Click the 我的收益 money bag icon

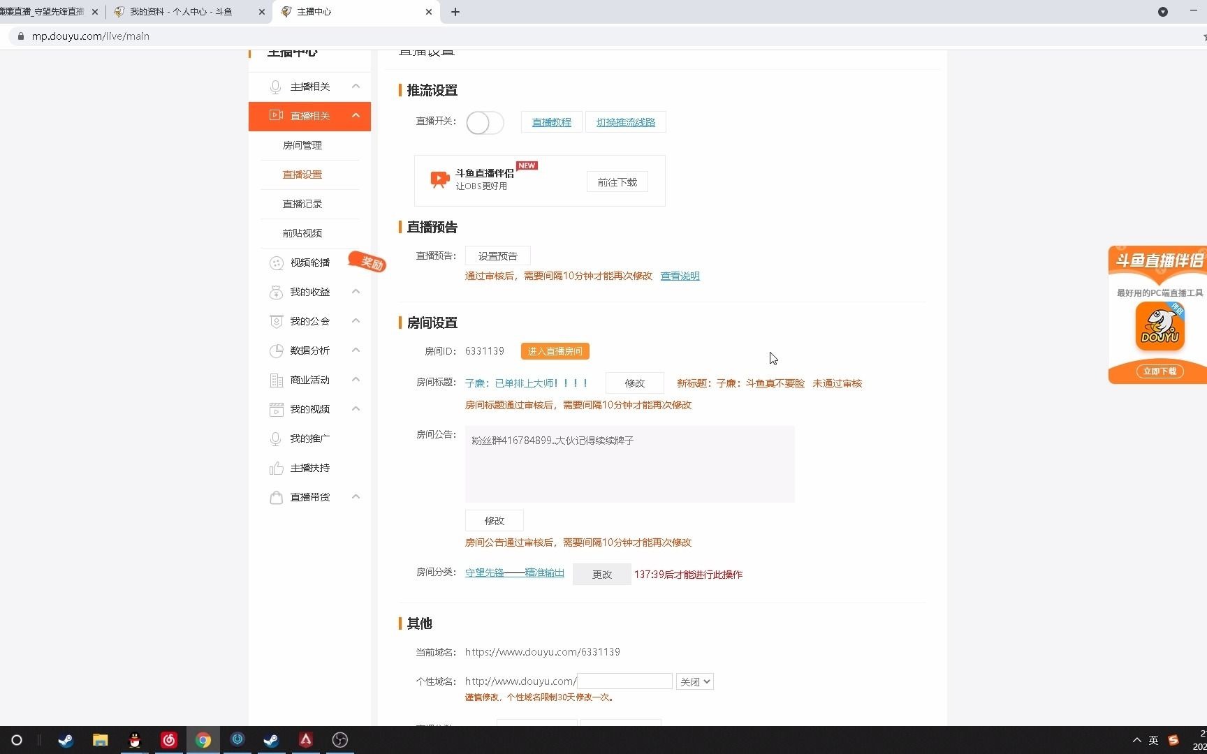point(276,292)
